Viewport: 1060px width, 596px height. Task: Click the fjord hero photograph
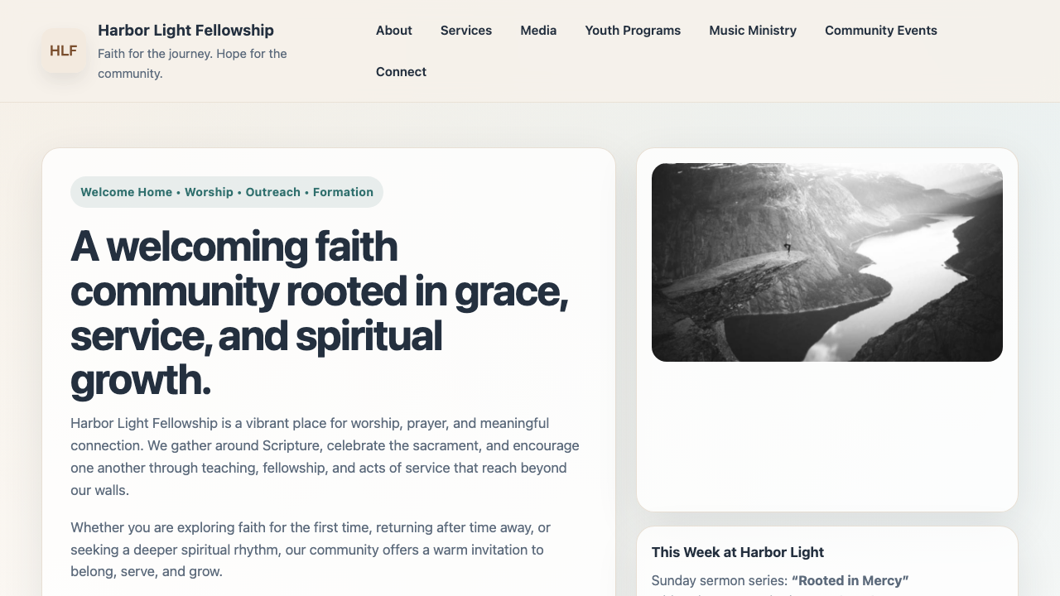[826, 262]
